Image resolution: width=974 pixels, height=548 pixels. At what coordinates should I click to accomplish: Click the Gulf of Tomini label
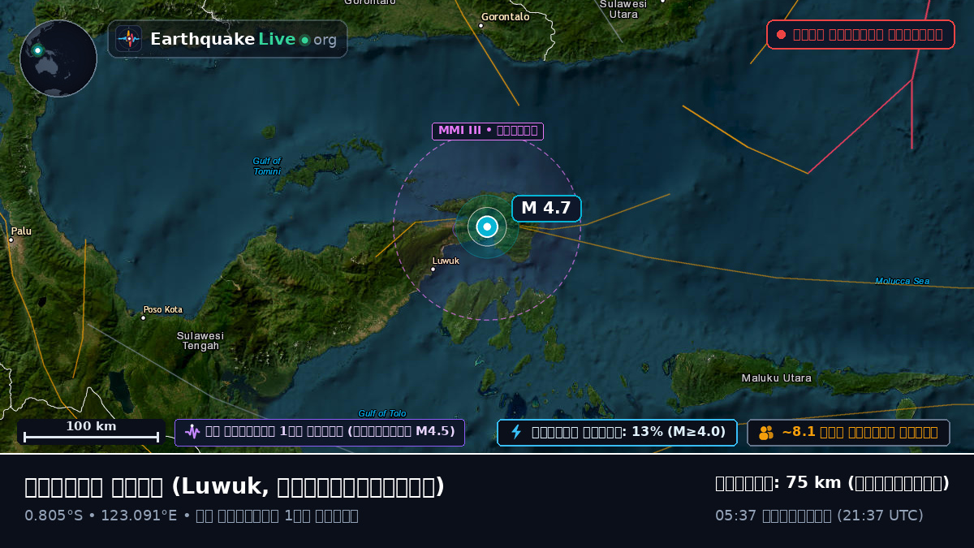pos(266,166)
